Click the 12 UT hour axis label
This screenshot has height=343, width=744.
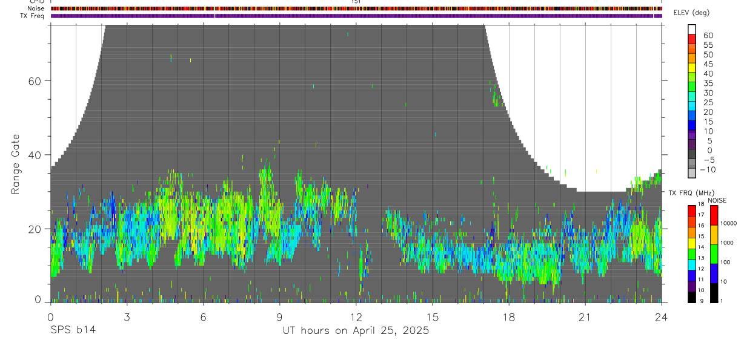356,317
